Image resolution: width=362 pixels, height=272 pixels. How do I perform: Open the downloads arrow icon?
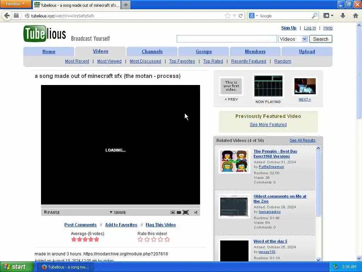click(343, 16)
